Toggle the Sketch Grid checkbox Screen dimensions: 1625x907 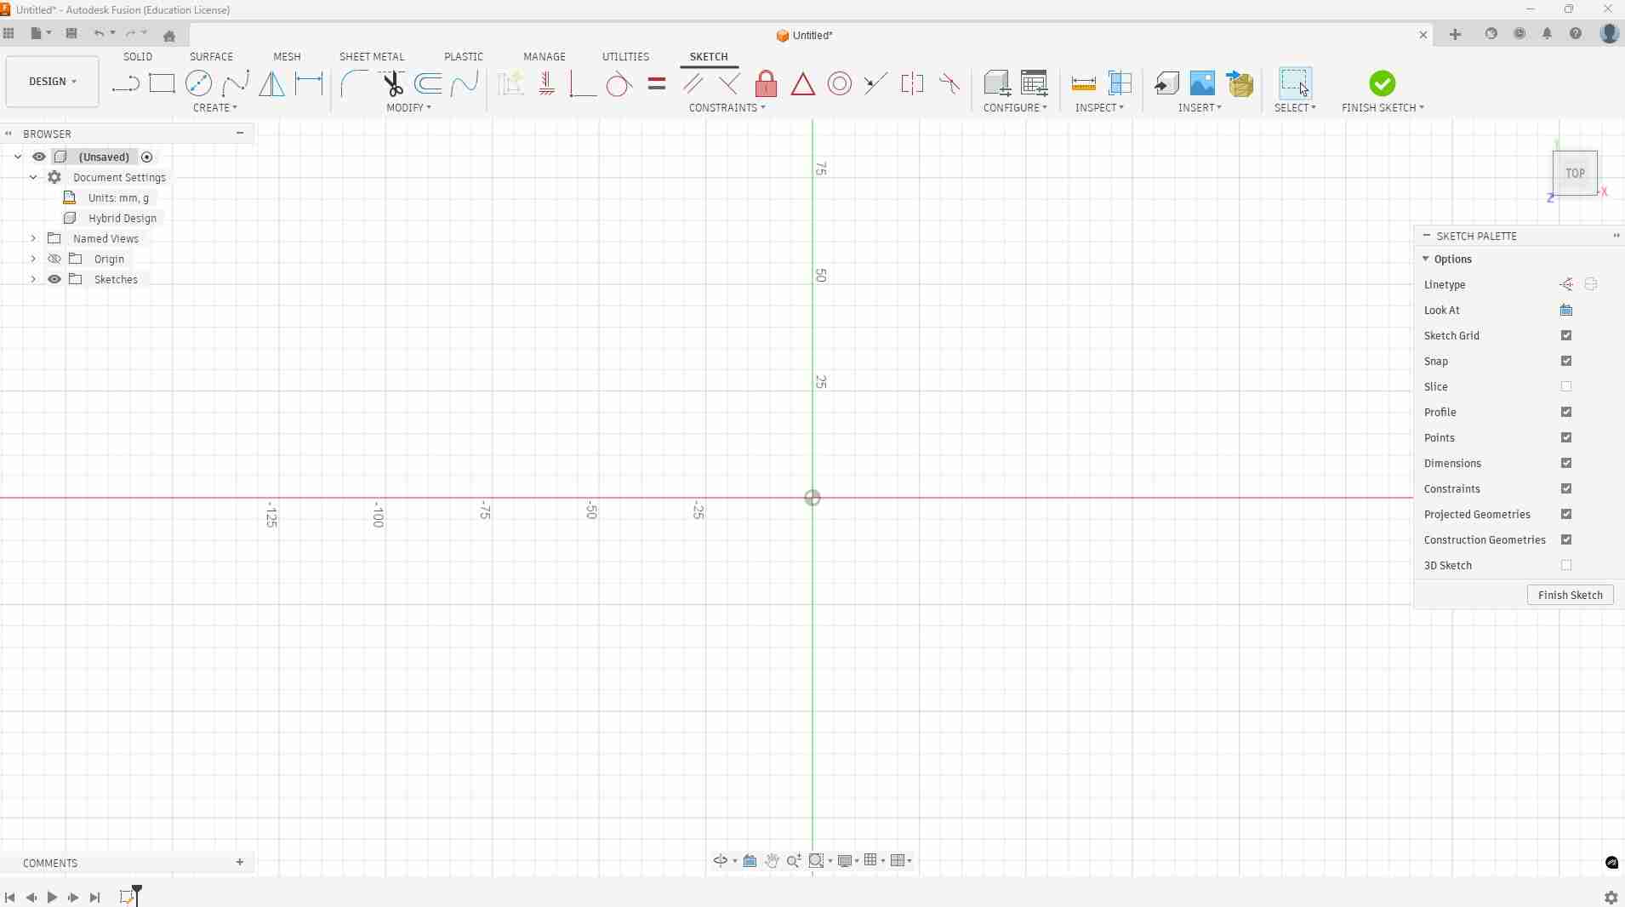1566,336
